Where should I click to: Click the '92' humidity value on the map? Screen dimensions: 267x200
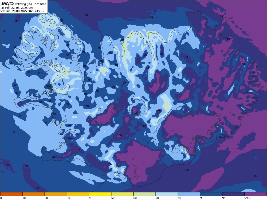[42, 53]
